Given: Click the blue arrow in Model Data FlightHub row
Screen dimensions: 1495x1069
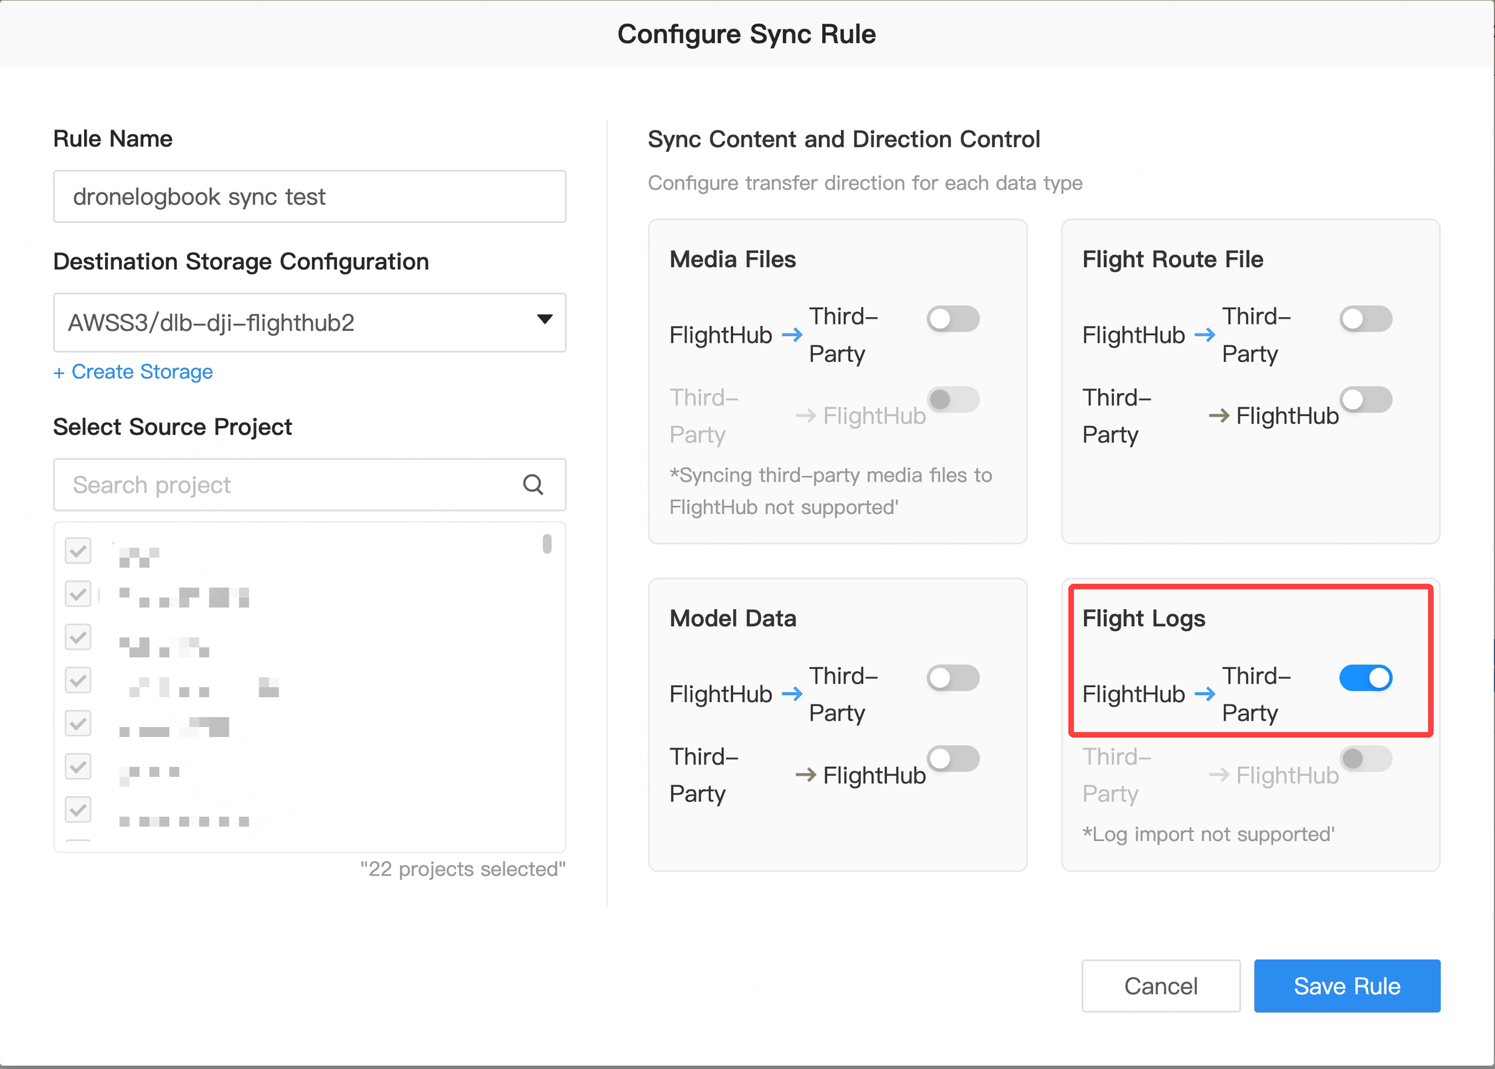Looking at the screenshot, I should pos(792,694).
